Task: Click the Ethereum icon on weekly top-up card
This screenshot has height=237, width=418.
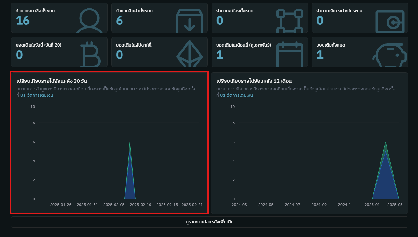Action: coord(190,53)
